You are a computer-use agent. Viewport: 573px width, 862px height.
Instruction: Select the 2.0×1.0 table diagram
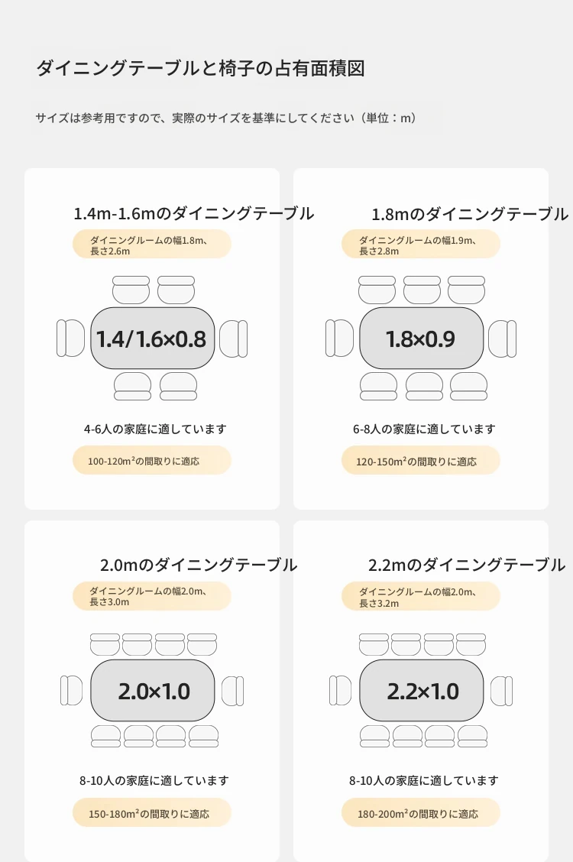(x=153, y=691)
